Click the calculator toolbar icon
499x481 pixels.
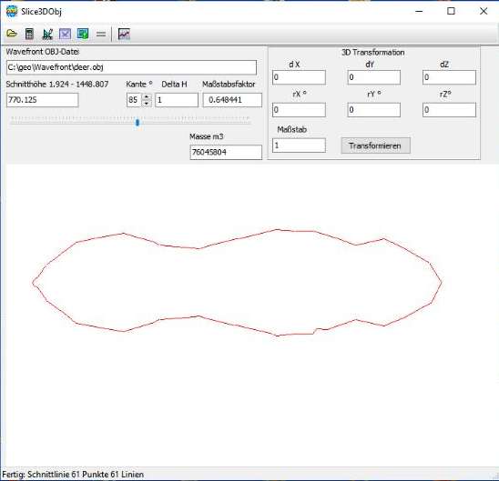coord(29,34)
